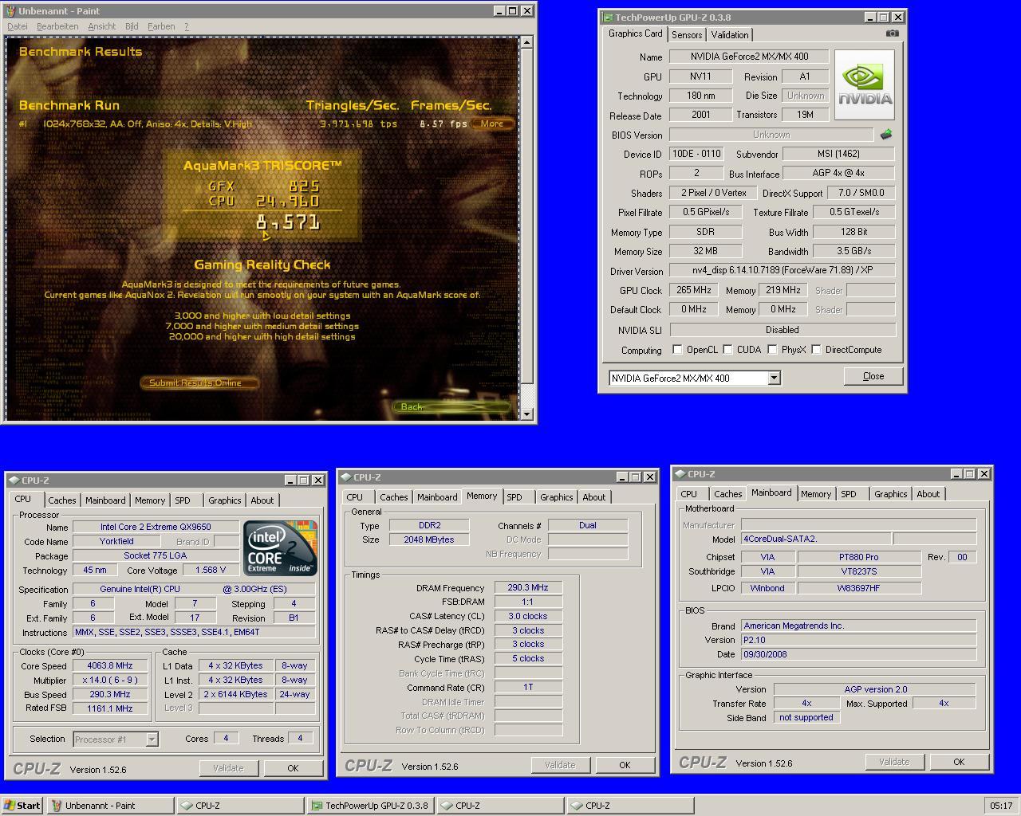This screenshot has width=1021, height=816.
Task: Click the taskbar clock showing 05:17
Action: tap(1001, 806)
